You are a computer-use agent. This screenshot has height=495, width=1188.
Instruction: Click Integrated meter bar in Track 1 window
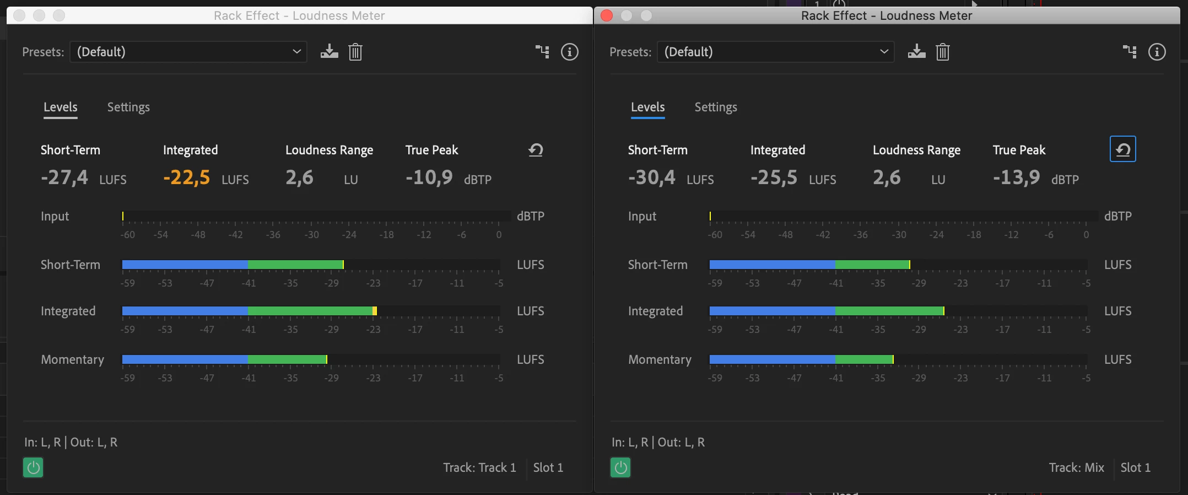pyautogui.click(x=311, y=311)
